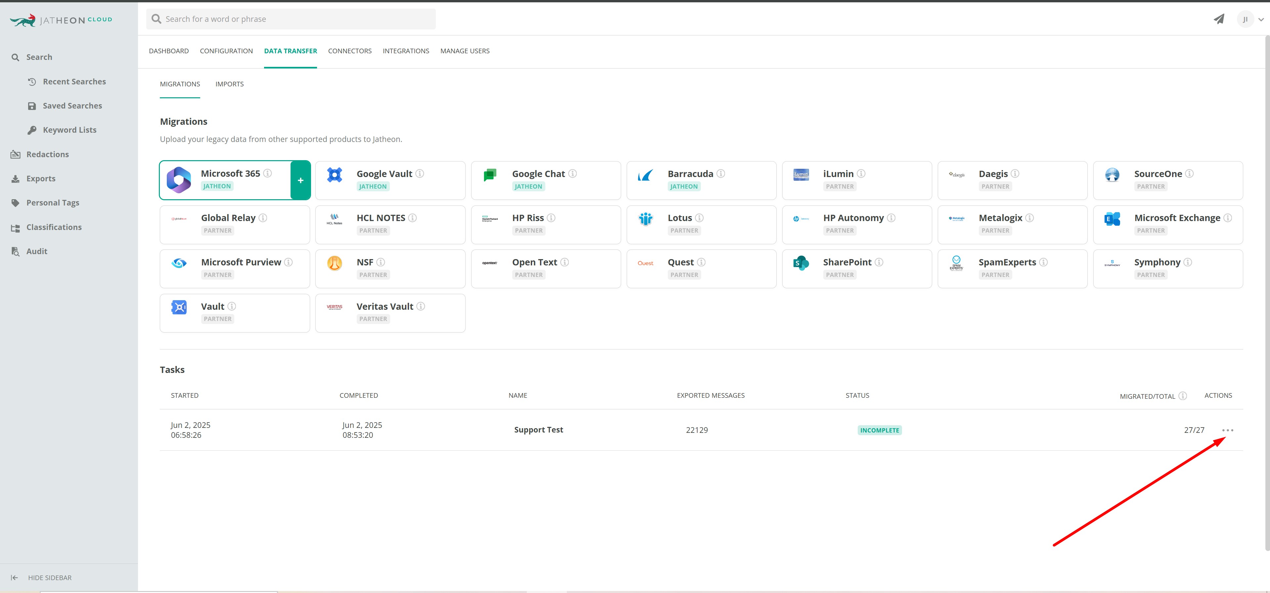Click the Jatheon Cloud logo
Screen dimensions: 1270x593
pyautogui.click(x=61, y=20)
